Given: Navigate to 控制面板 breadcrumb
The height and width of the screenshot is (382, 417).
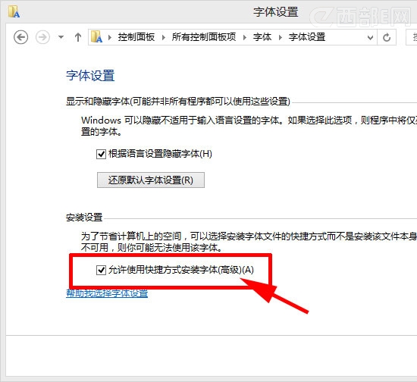Looking at the screenshot, I should coord(136,37).
